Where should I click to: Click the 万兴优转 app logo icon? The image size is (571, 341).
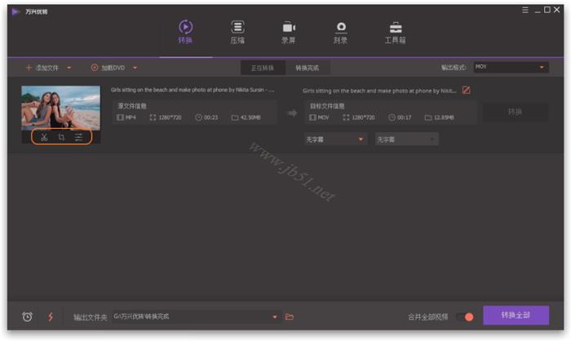coord(15,11)
